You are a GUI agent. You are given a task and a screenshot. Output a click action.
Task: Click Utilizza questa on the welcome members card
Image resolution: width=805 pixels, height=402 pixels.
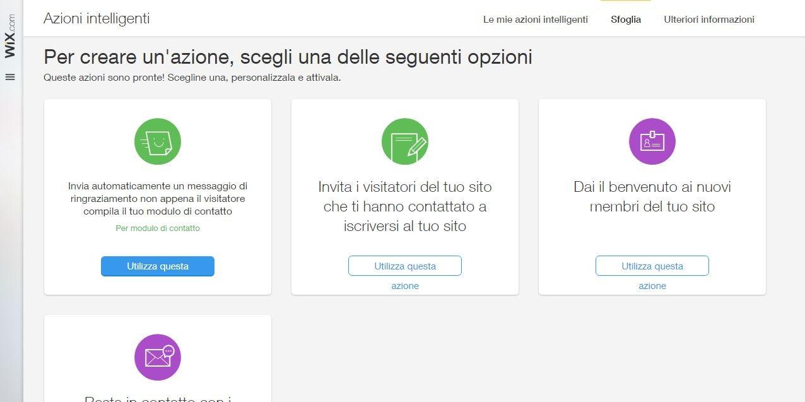pyautogui.click(x=652, y=266)
